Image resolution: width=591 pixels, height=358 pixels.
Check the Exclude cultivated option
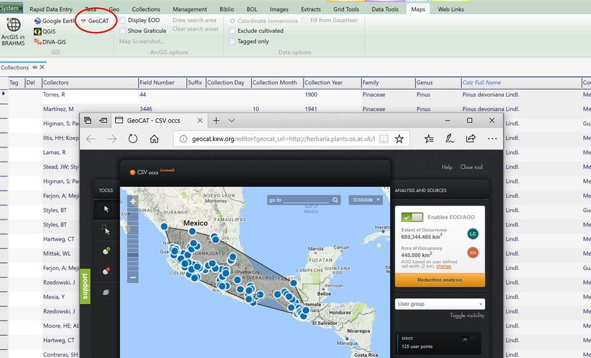coord(232,31)
